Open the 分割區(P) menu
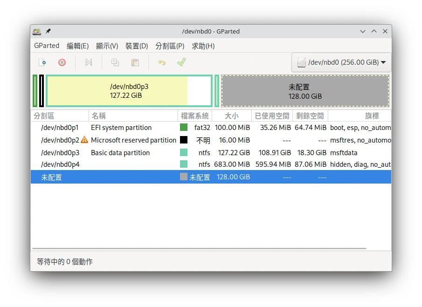Viewport: 422px width, 307px height. click(170, 46)
